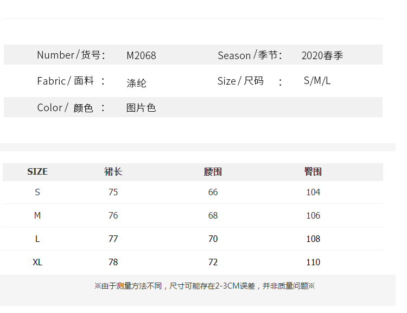Click the 图片色 color value
Viewport: 407px width, 313px height.
(x=141, y=108)
